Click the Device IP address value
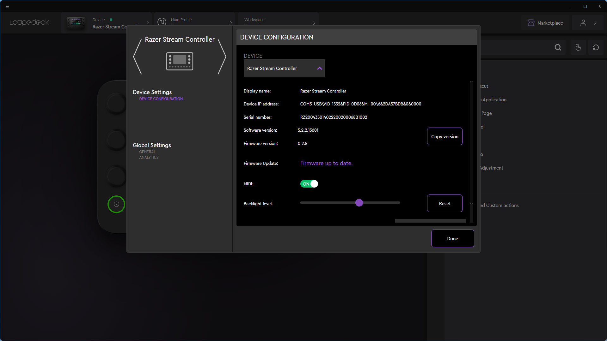The height and width of the screenshot is (341, 607). [361, 104]
